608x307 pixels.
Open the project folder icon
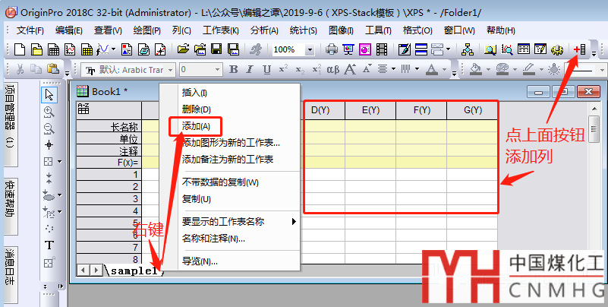(x=183, y=49)
